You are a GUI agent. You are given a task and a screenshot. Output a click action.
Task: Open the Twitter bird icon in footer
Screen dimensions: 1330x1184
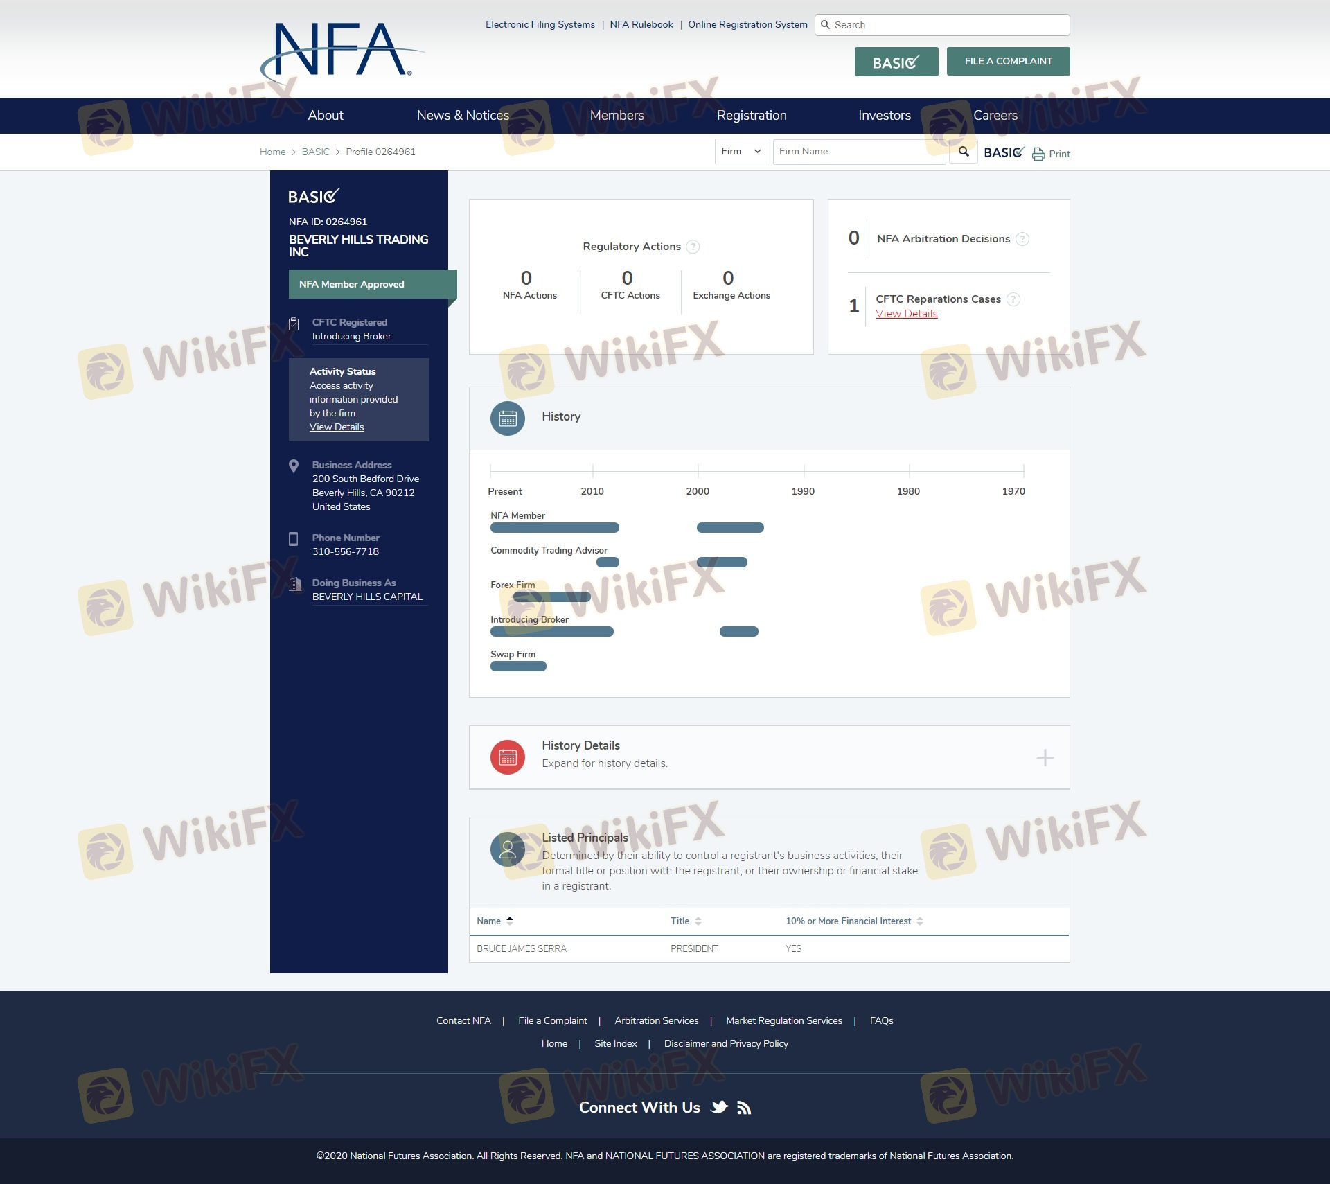click(719, 1107)
